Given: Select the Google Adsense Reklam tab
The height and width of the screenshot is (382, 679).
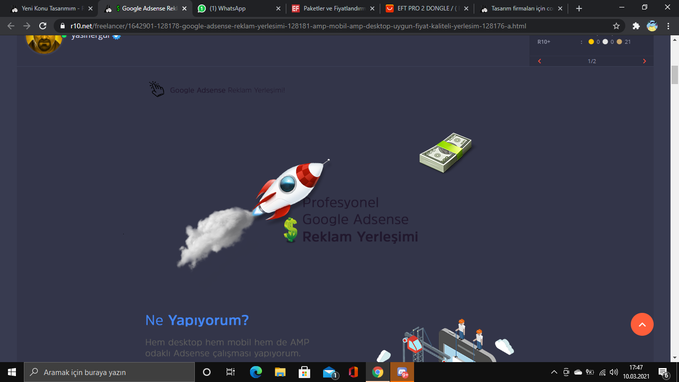Looking at the screenshot, I should point(146,8).
